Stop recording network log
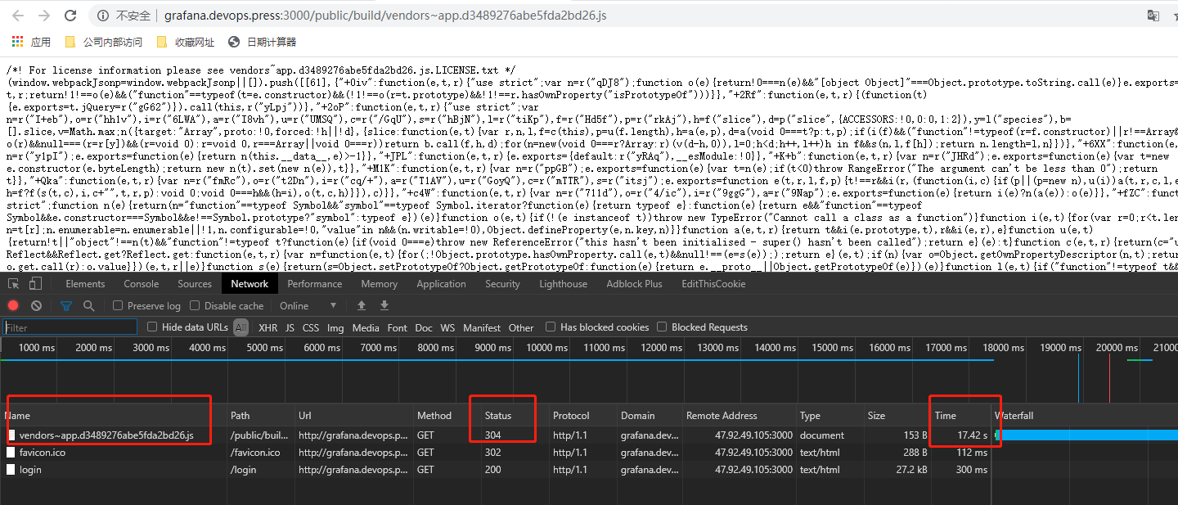Viewport: 1178px width, 505px height. tap(12, 304)
